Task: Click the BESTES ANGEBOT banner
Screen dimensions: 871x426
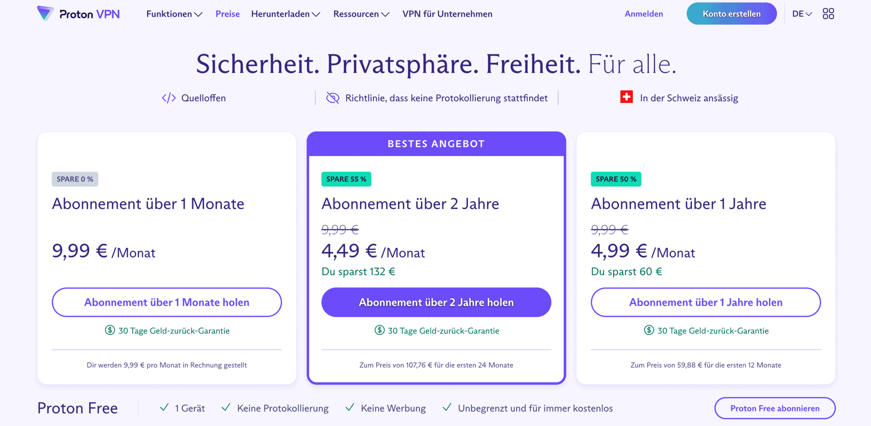Action: pyautogui.click(x=436, y=144)
